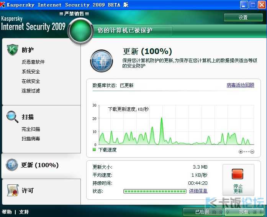The image size is (267, 217).
Task: Close the Kaspersky window
Action: tap(262, 5)
